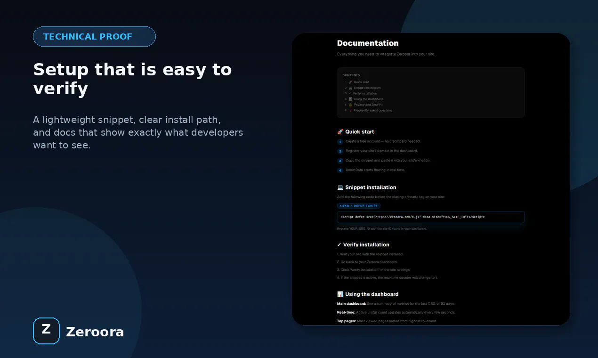Viewport: 598px width, 358px height.
Task: Open Verify installation in the contents list
Action: coord(365,94)
